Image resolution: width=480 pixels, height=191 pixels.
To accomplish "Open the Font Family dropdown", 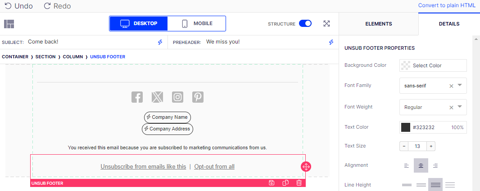I will (460, 85).
